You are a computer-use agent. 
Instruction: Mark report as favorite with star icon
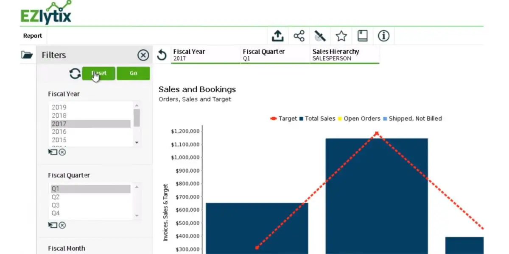coord(341,36)
